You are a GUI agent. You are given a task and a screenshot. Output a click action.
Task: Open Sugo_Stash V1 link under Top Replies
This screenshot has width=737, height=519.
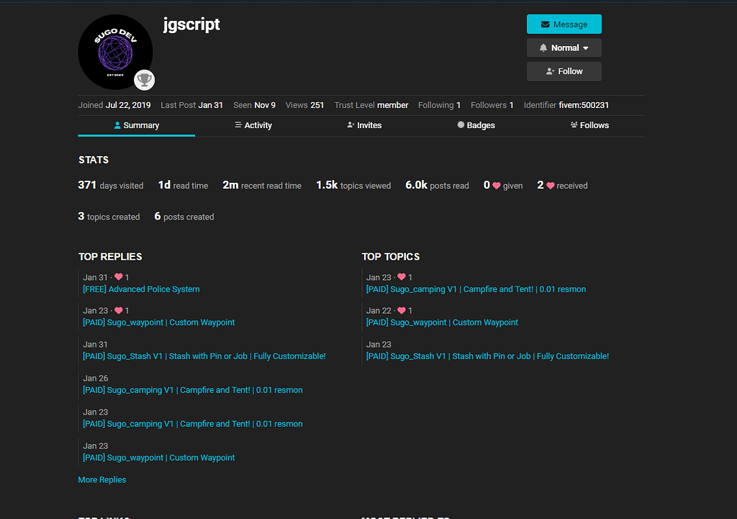pyautogui.click(x=204, y=356)
